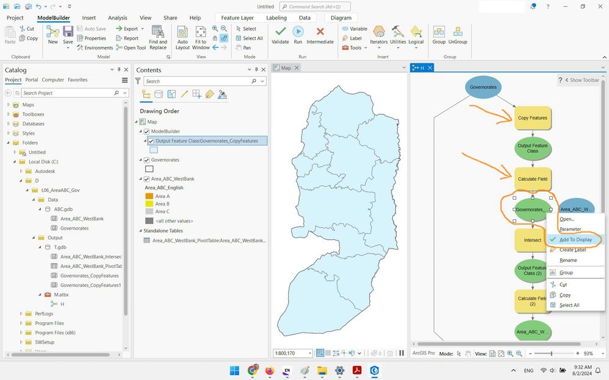Image resolution: width=609 pixels, height=380 pixels.
Task: Click Fit to Window icon in ribbon
Action: [x=200, y=32]
